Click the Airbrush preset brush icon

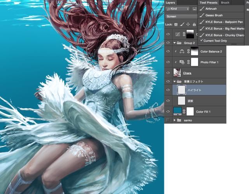pos(202,9)
